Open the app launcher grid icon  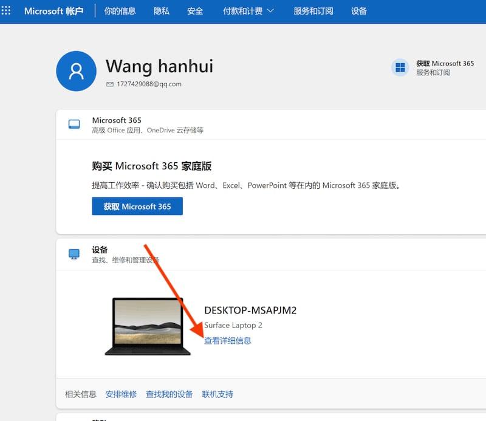(x=6, y=10)
